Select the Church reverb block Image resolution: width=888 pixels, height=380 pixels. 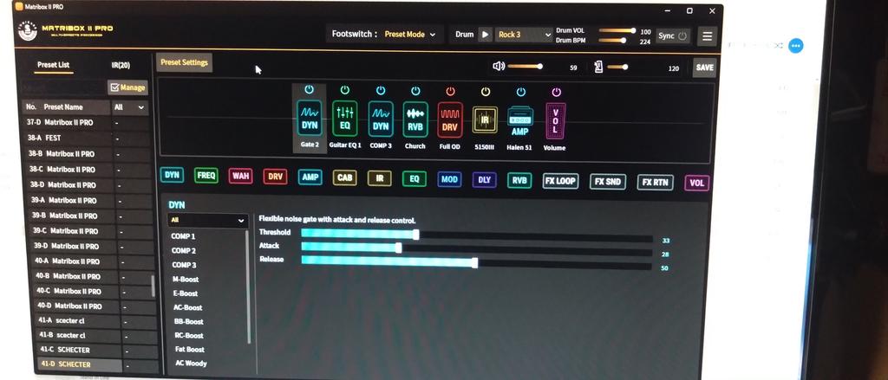pyautogui.click(x=415, y=119)
